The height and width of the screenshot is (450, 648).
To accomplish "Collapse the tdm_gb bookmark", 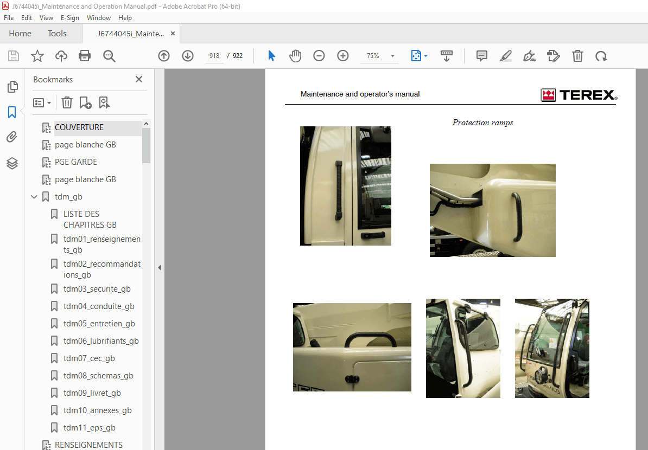I will tap(34, 197).
